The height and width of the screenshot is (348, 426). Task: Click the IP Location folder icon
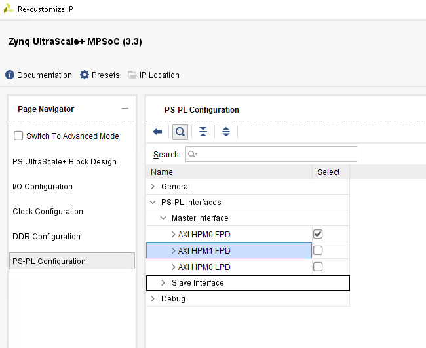pos(132,75)
